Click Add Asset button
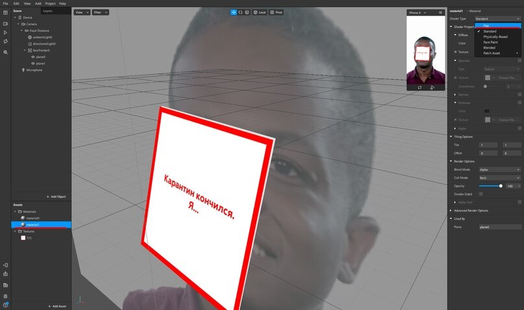524x310 pixels. [x=57, y=306]
